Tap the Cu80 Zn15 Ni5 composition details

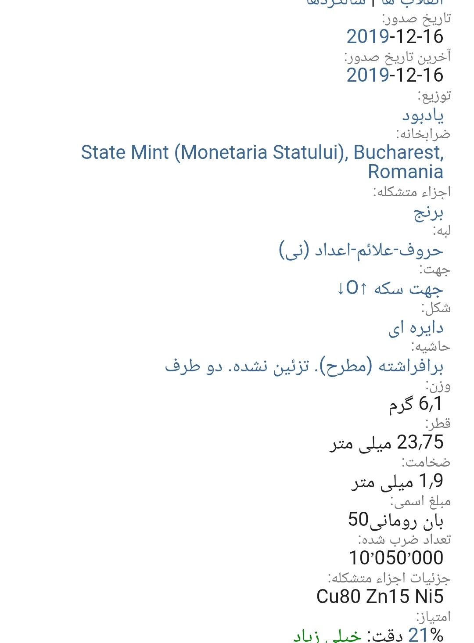(x=380, y=597)
